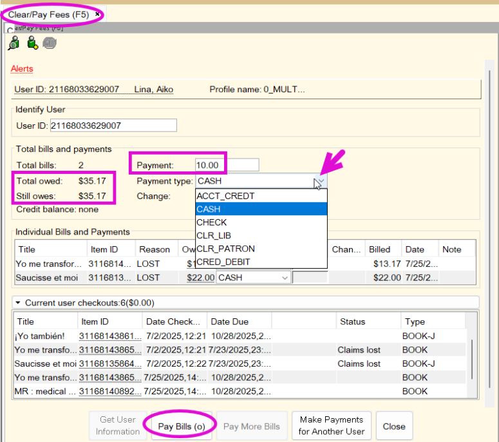This screenshot has width=499, height=442.
Task: Click the Billed column header
Action: click(384, 249)
